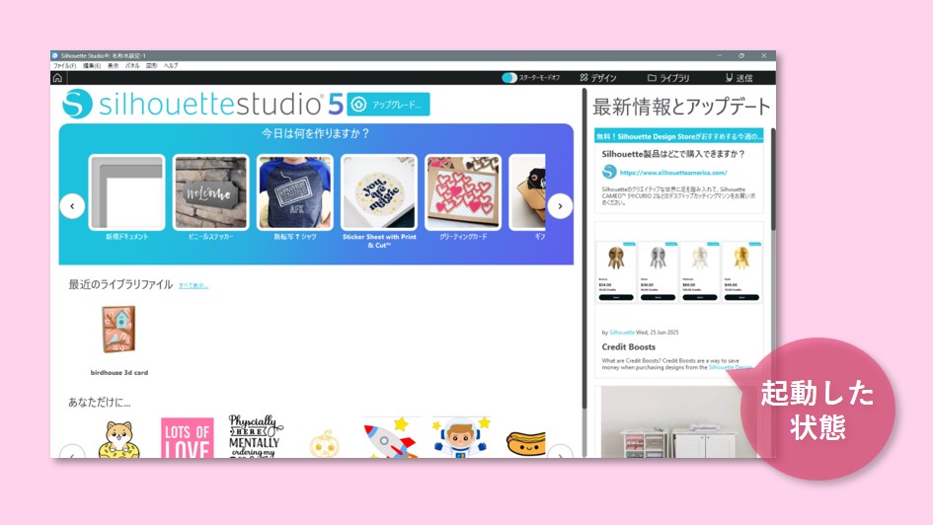The image size is (933, 525).
Task: Choose the 熱転写 T シャツ project
Action: (295, 192)
